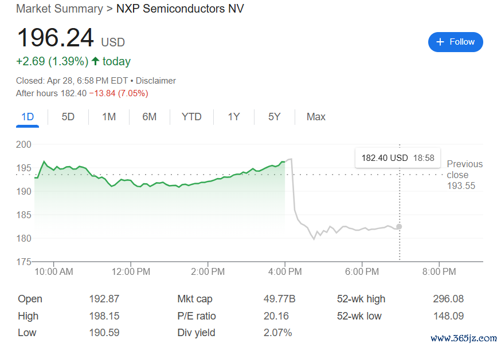Select the 1D chart range tab
Viewport: 501px width, 347px height.
pos(28,117)
